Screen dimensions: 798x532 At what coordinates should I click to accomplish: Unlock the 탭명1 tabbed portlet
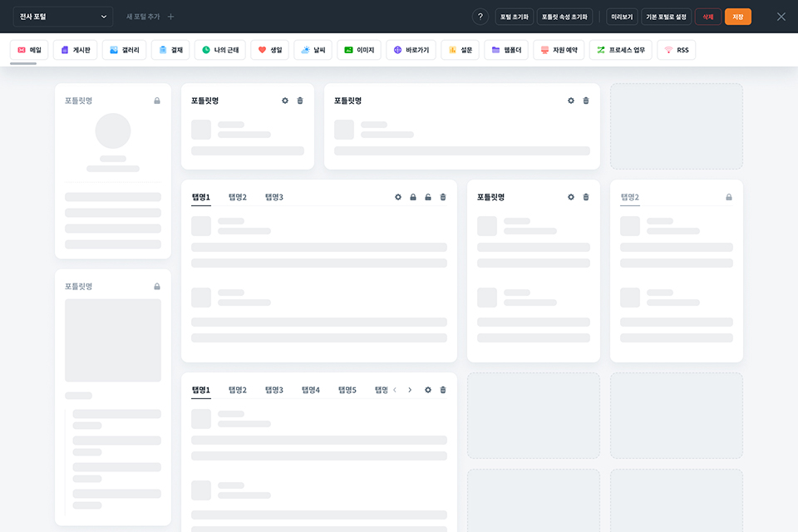428,197
